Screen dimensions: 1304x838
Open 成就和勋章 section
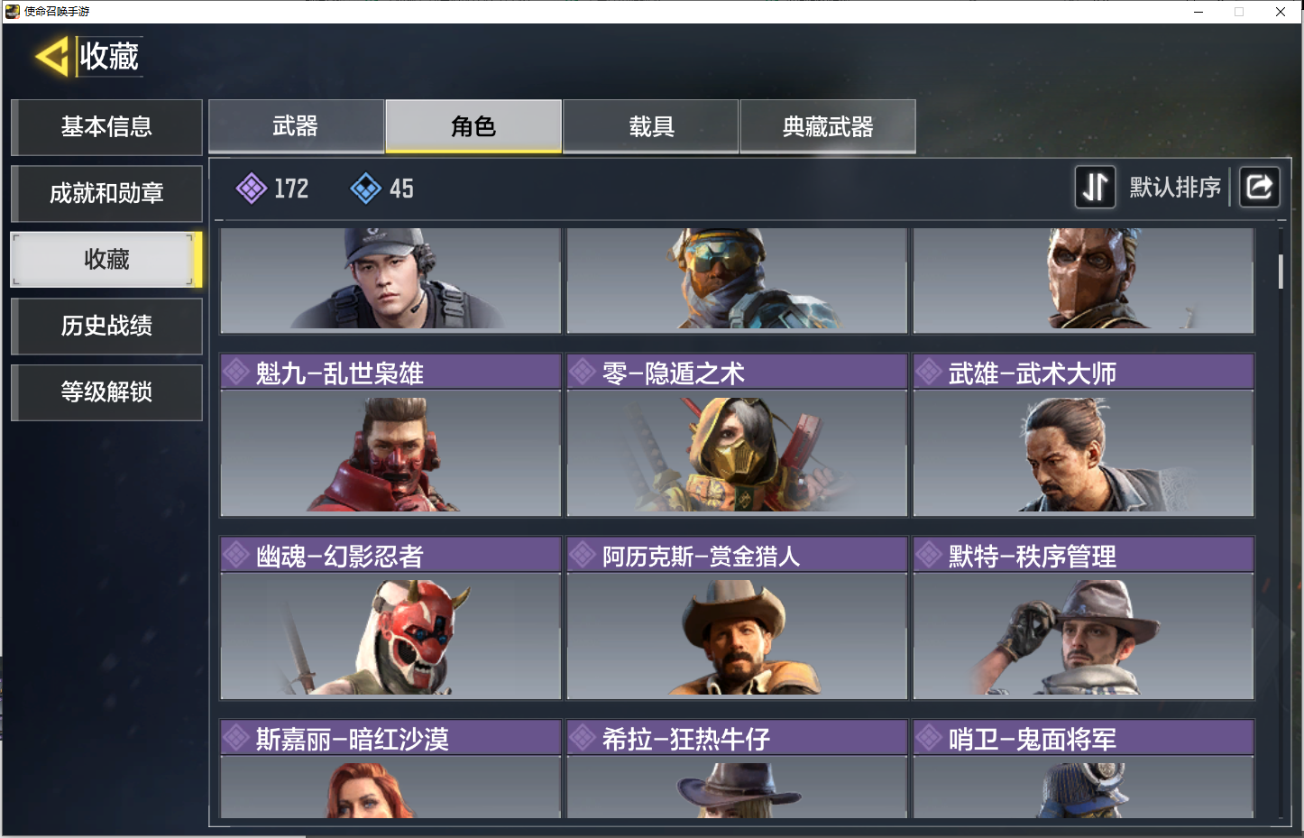tap(106, 193)
